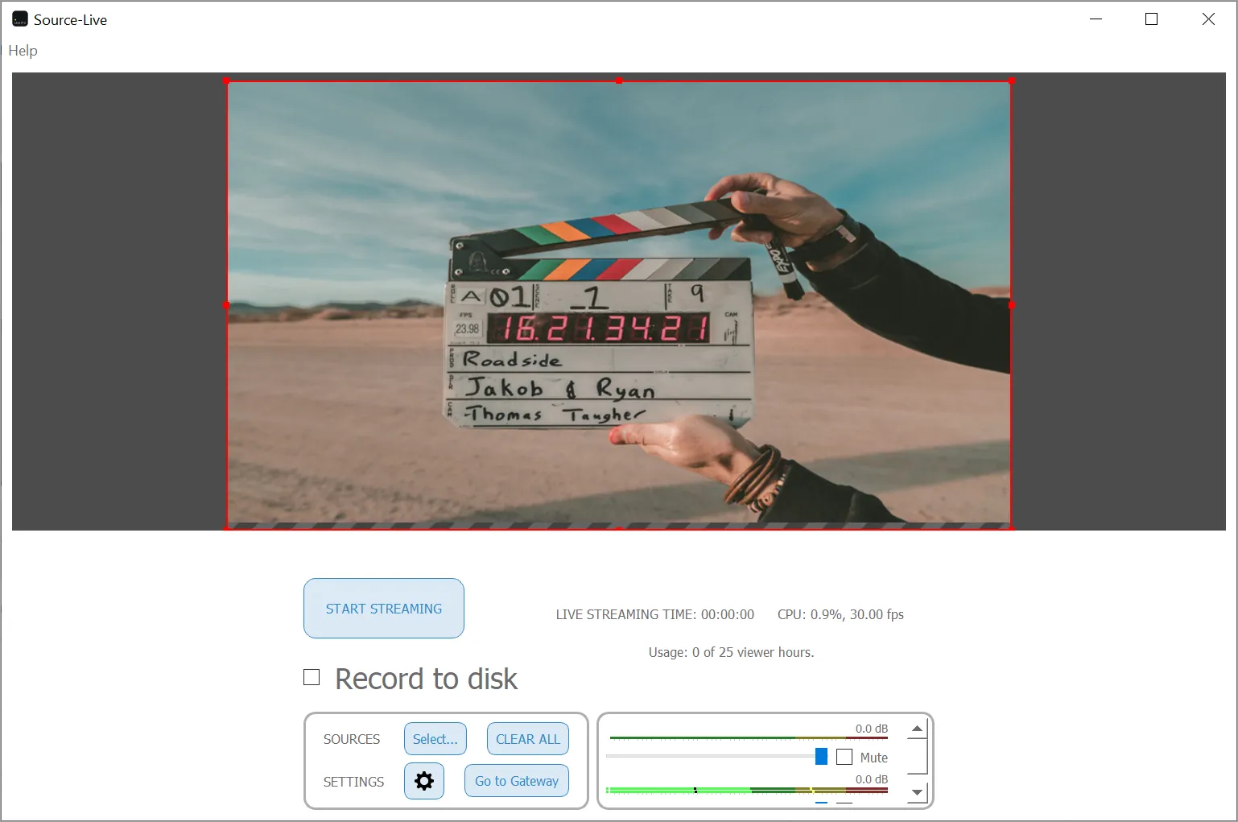The image size is (1238, 822).
Task: Open the Go to Gateway button
Action: (x=517, y=781)
